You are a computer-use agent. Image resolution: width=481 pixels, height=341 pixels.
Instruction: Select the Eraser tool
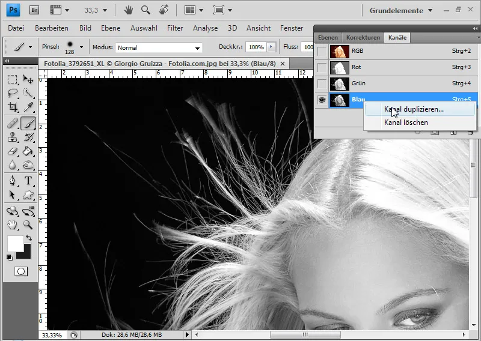tap(13, 151)
